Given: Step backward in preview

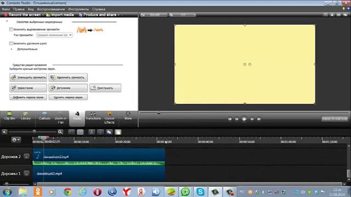Looking at the screenshot, I should [236, 119].
